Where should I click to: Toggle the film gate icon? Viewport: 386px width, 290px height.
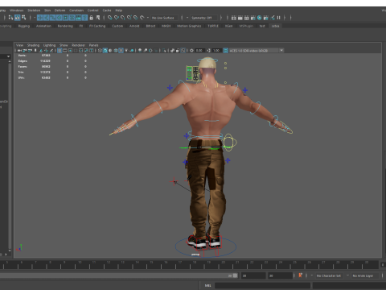(65, 51)
